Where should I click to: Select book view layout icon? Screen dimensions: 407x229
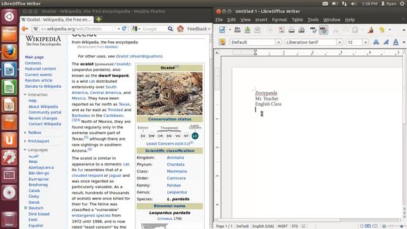click(x=375, y=226)
